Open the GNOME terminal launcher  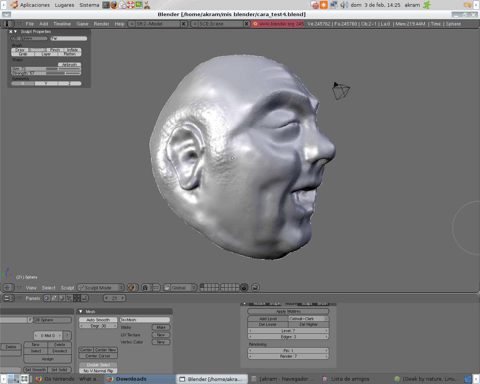click(106, 5)
